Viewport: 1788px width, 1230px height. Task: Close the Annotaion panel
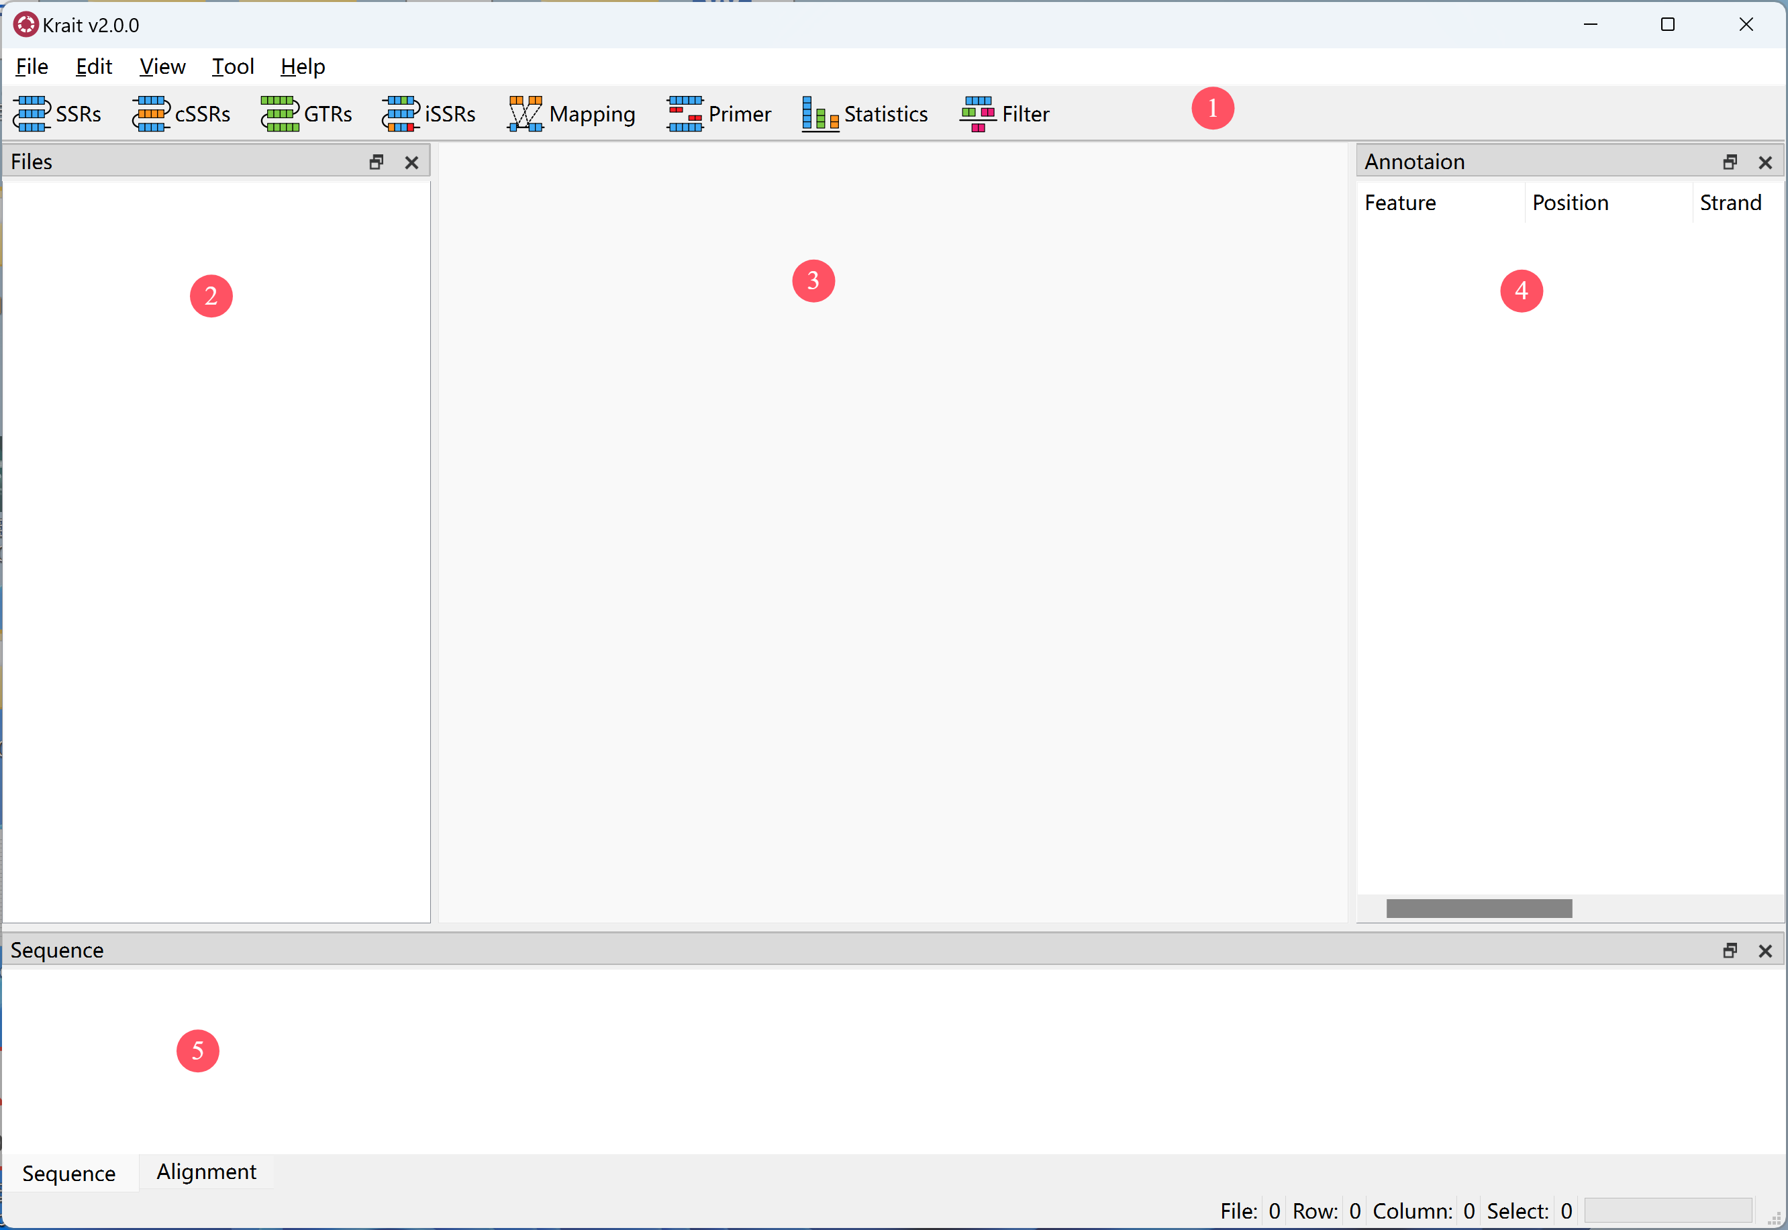1766,162
